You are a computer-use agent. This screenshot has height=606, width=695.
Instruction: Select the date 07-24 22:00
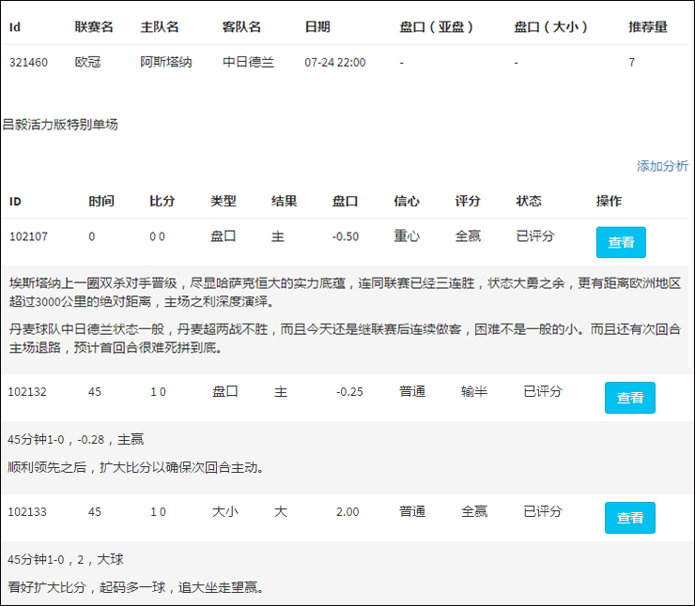(x=335, y=63)
